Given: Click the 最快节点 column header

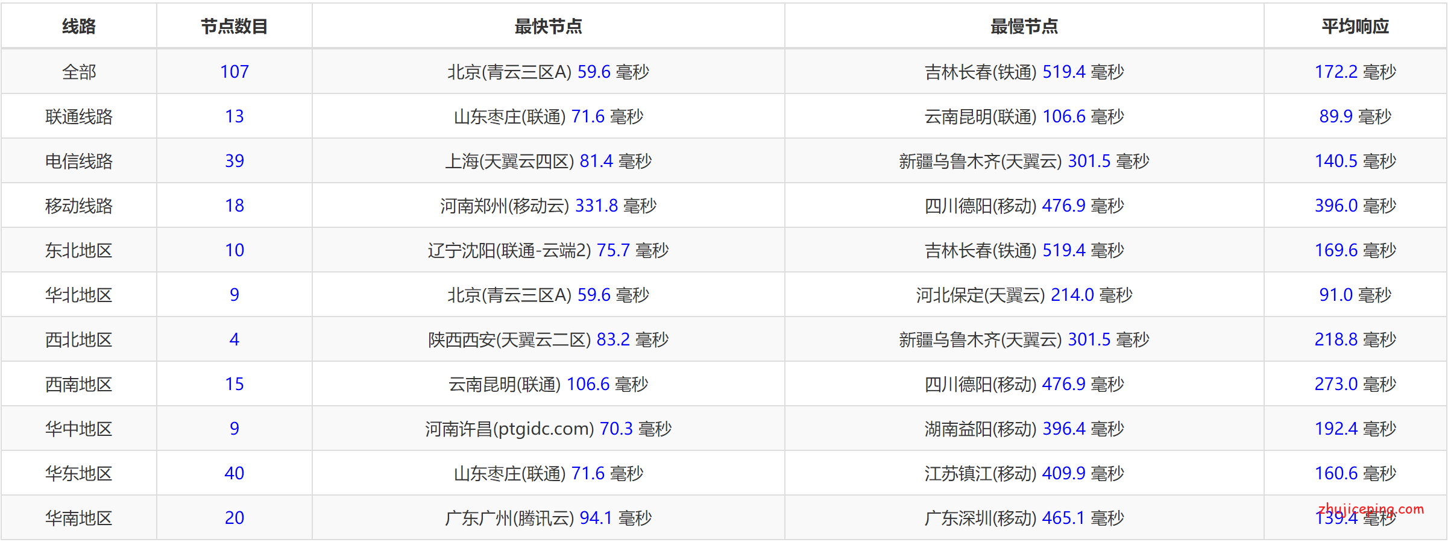Looking at the screenshot, I should pos(548,27).
